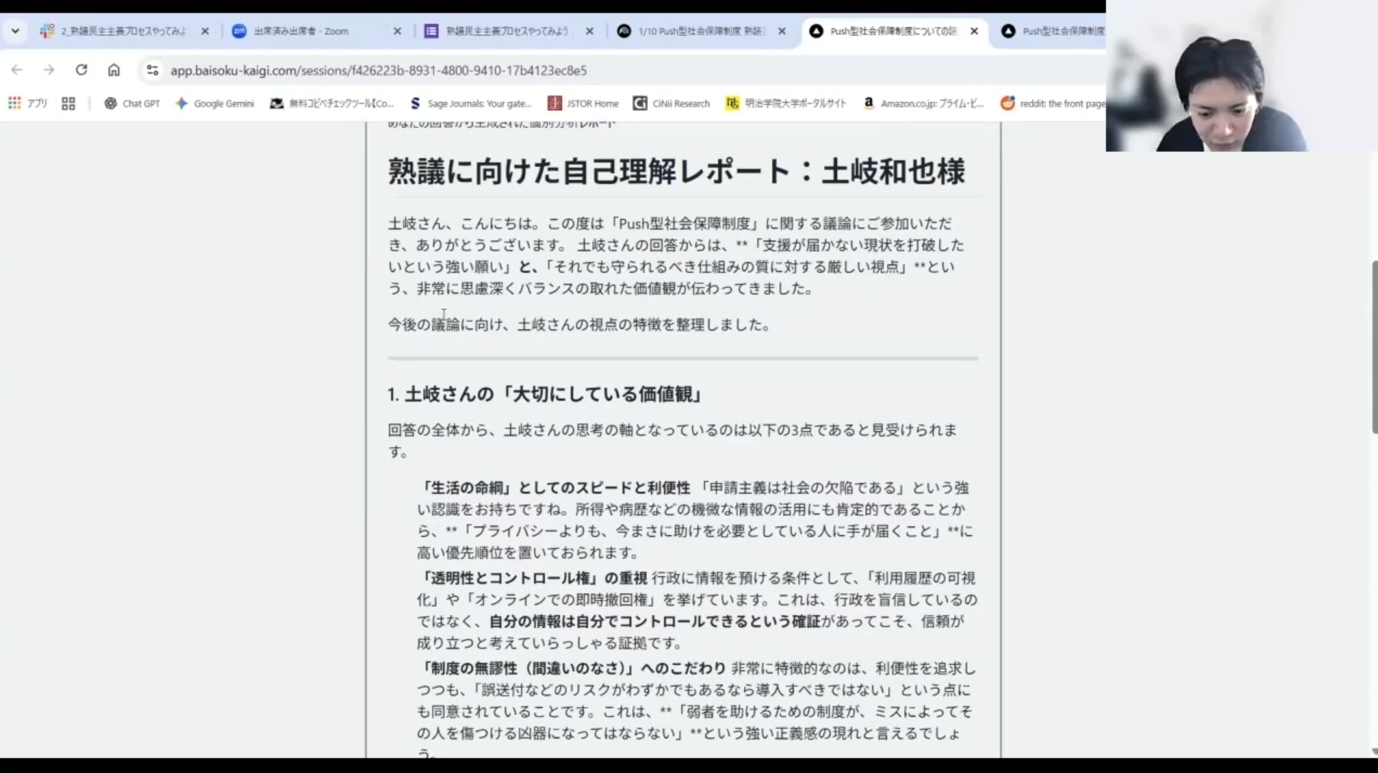The width and height of the screenshot is (1378, 773).
Task: Close the 1/10 Push型社会保障制度 tab
Action: 782,31
